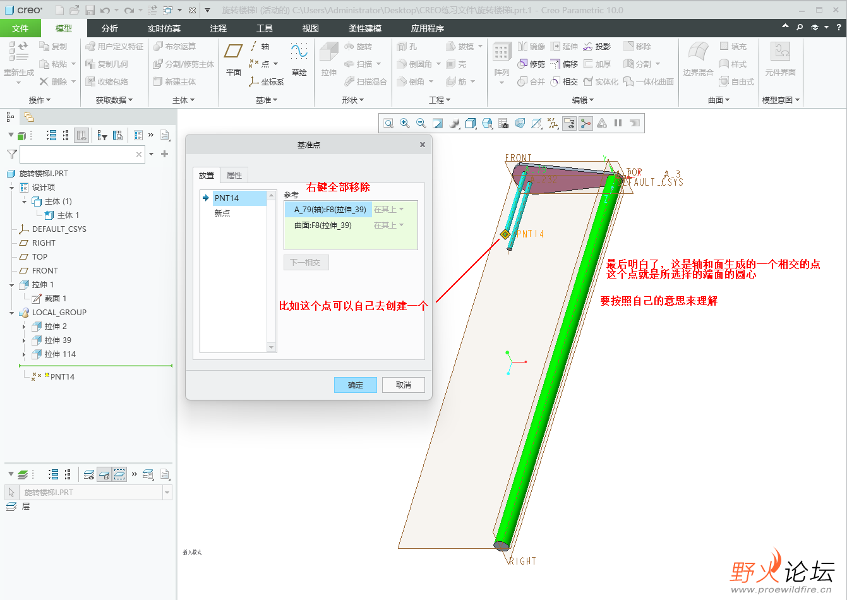The image size is (847, 600).
Task: Click the model tree search input field
Action: click(x=82, y=154)
